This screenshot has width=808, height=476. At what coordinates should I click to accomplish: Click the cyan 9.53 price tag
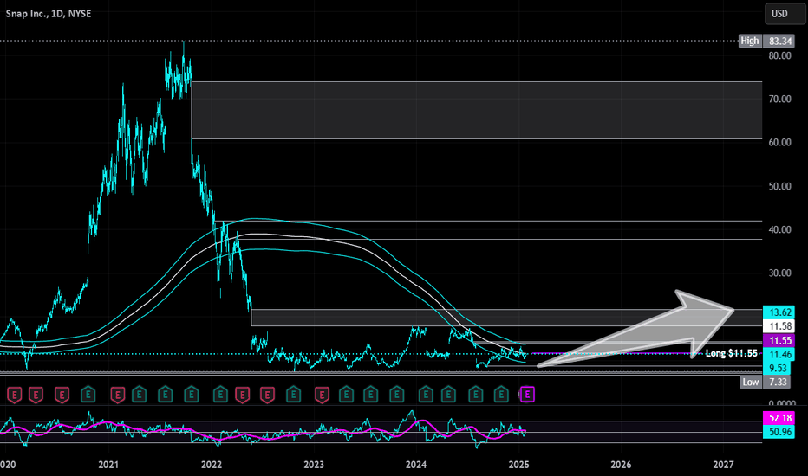pyautogui.click(x=779, y=368)
